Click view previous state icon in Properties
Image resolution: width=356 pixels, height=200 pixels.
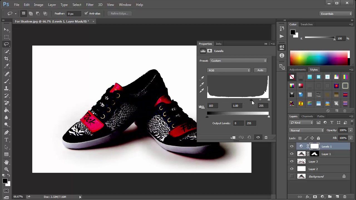tap(241, 137)
